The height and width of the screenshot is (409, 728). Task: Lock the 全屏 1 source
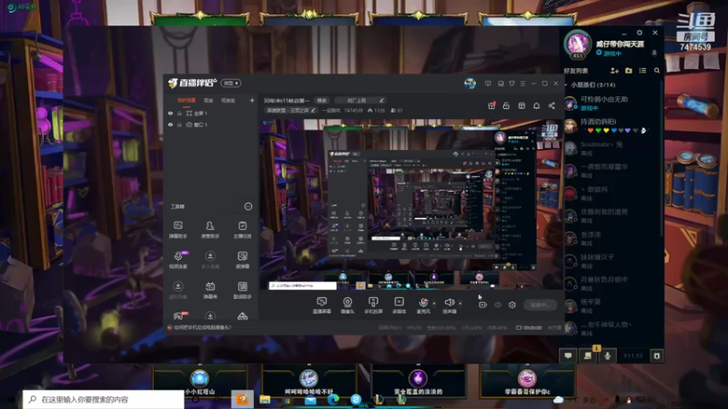coord(179,113)
